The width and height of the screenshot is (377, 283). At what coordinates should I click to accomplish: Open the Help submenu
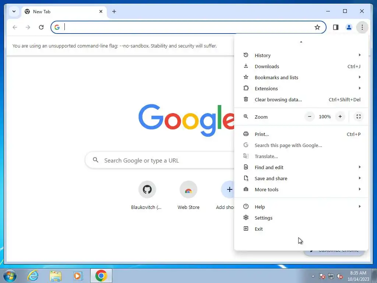pos(301,207)
